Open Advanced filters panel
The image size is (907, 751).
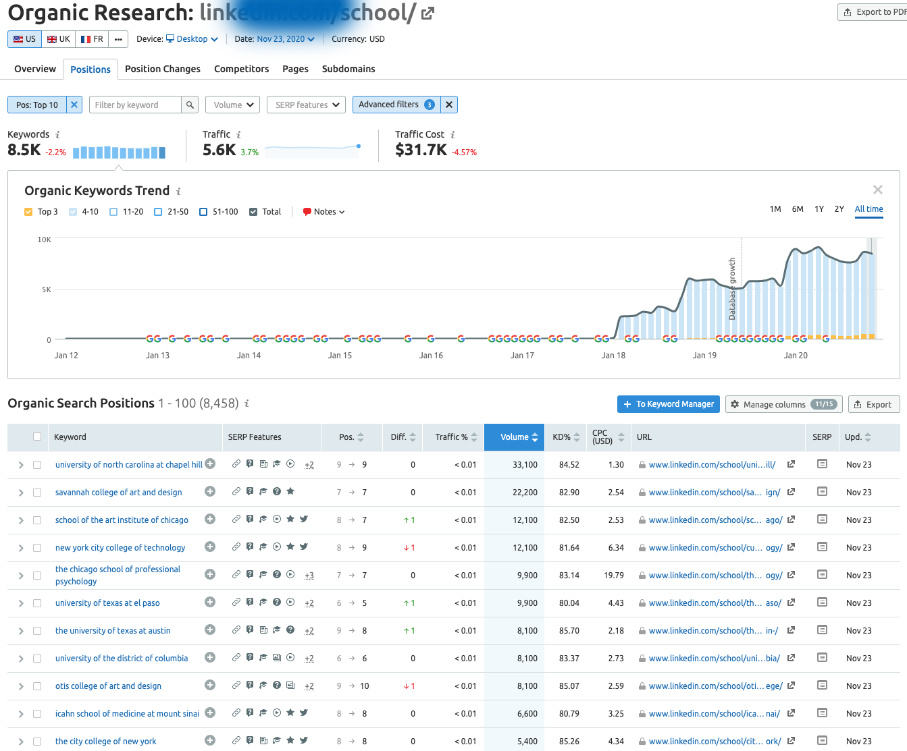click(396, 105)
